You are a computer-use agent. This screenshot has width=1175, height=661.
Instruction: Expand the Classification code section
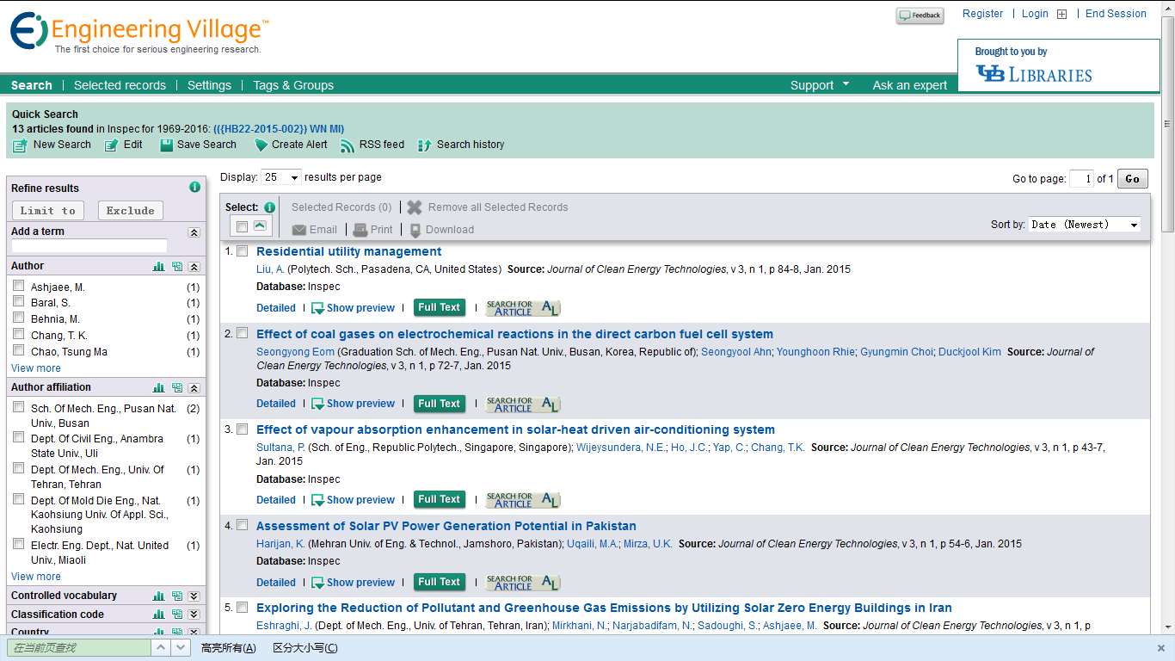[x=194, y=615]
